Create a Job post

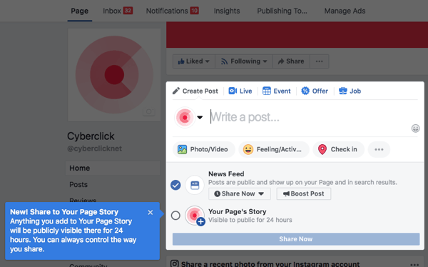[x=350, y=91]
